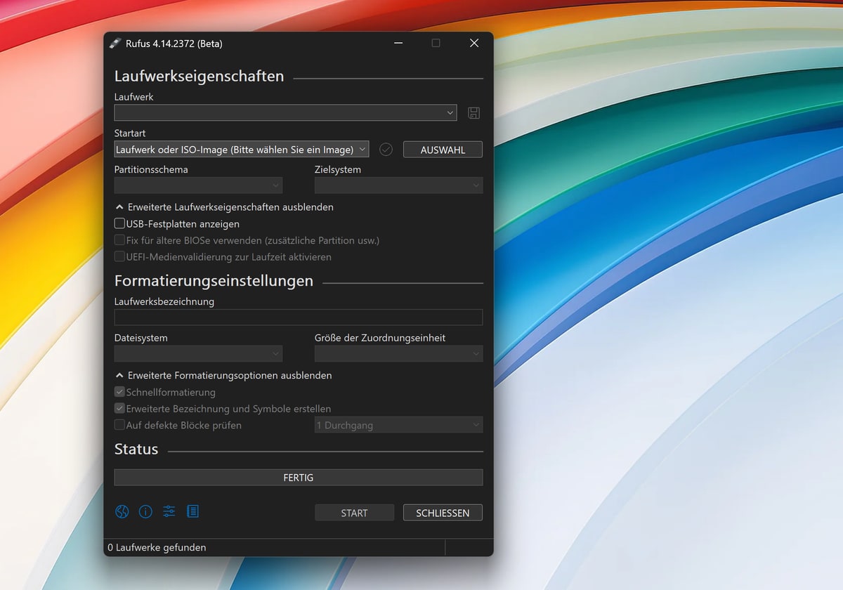Click the AUSWAHL button
This screenshot has height=590, width=843.
442,149
